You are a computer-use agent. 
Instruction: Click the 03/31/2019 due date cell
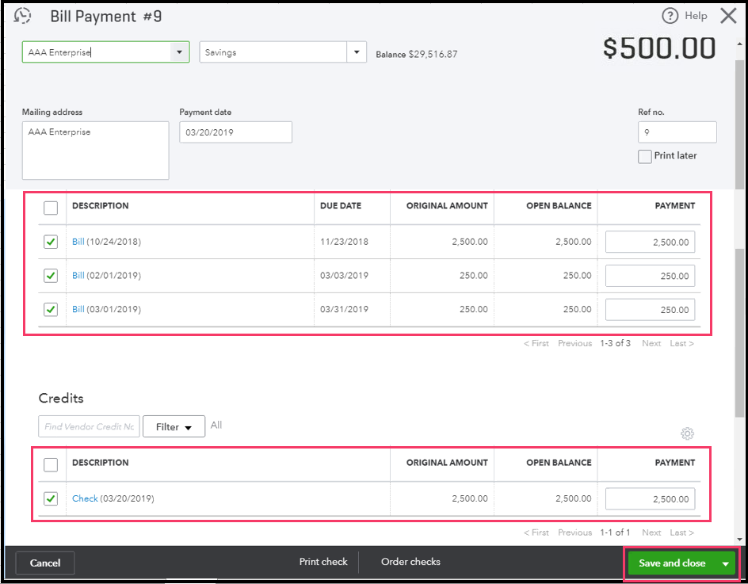coord(344,309)
